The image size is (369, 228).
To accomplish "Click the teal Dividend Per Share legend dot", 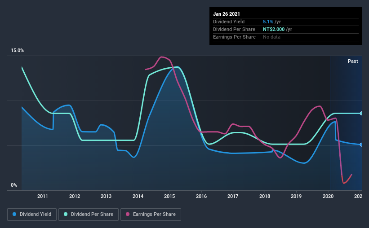I will [x=66, y=214].
